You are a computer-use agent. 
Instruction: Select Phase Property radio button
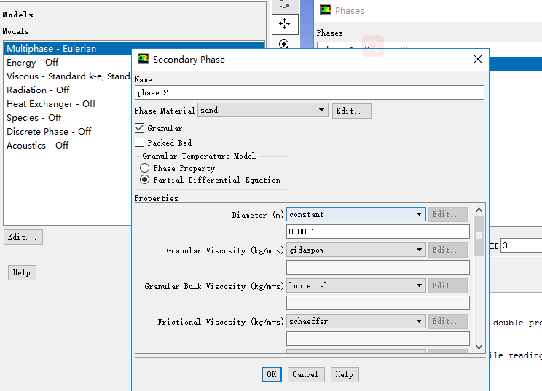click(145, 168)
